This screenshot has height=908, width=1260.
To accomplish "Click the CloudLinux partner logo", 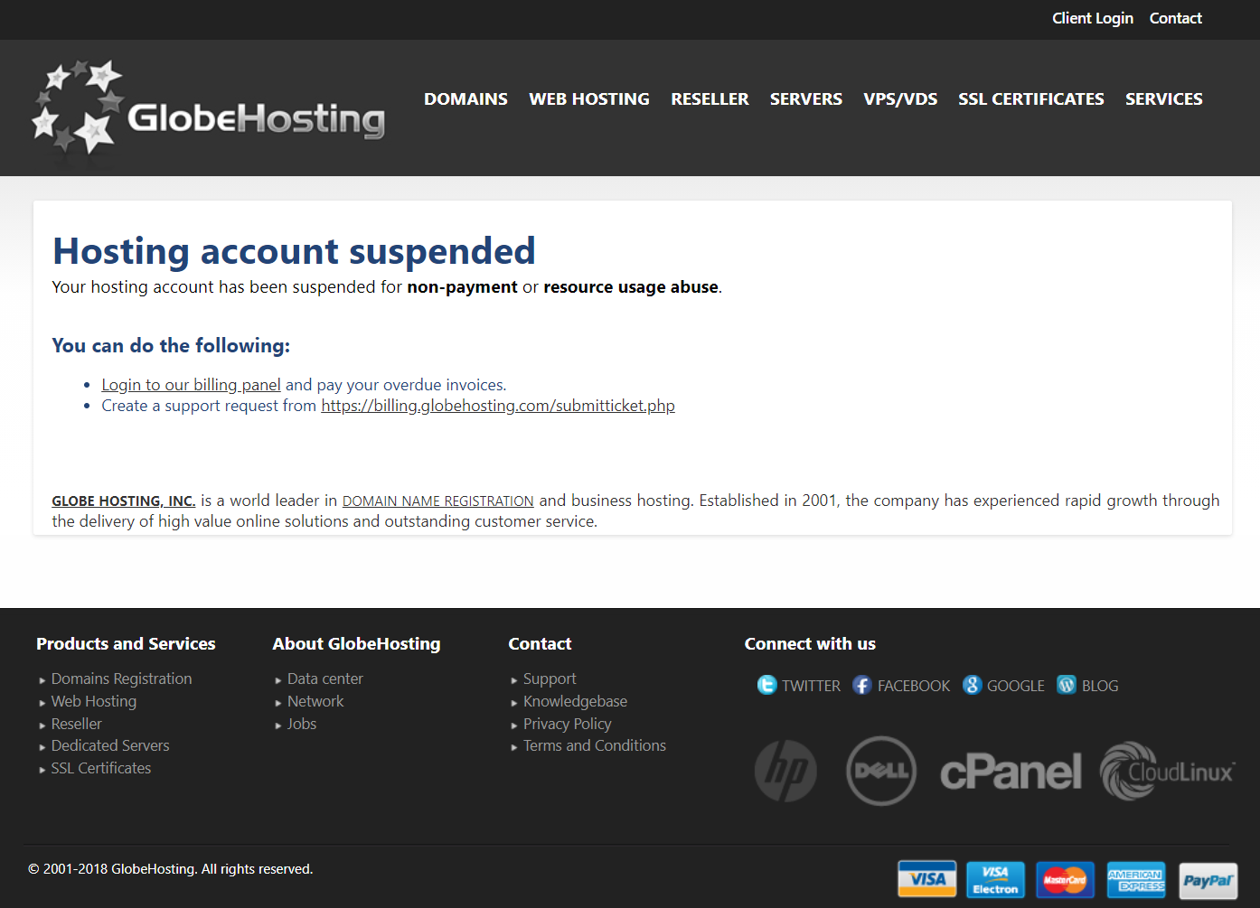I will [1167, 771].
